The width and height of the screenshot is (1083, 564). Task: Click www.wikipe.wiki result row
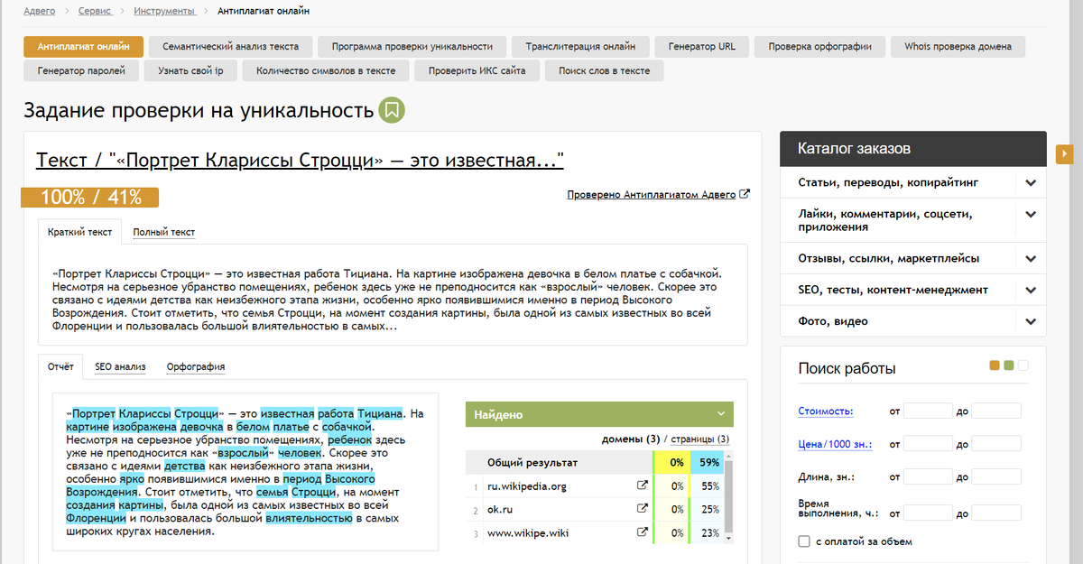(x=596, y=532)
